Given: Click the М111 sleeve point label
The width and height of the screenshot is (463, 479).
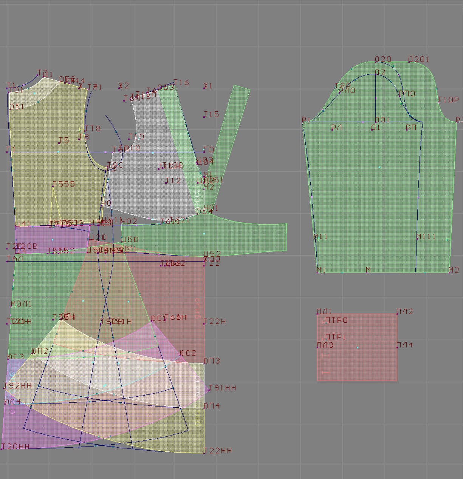Looking at the screenshot, I should point(426,237).
